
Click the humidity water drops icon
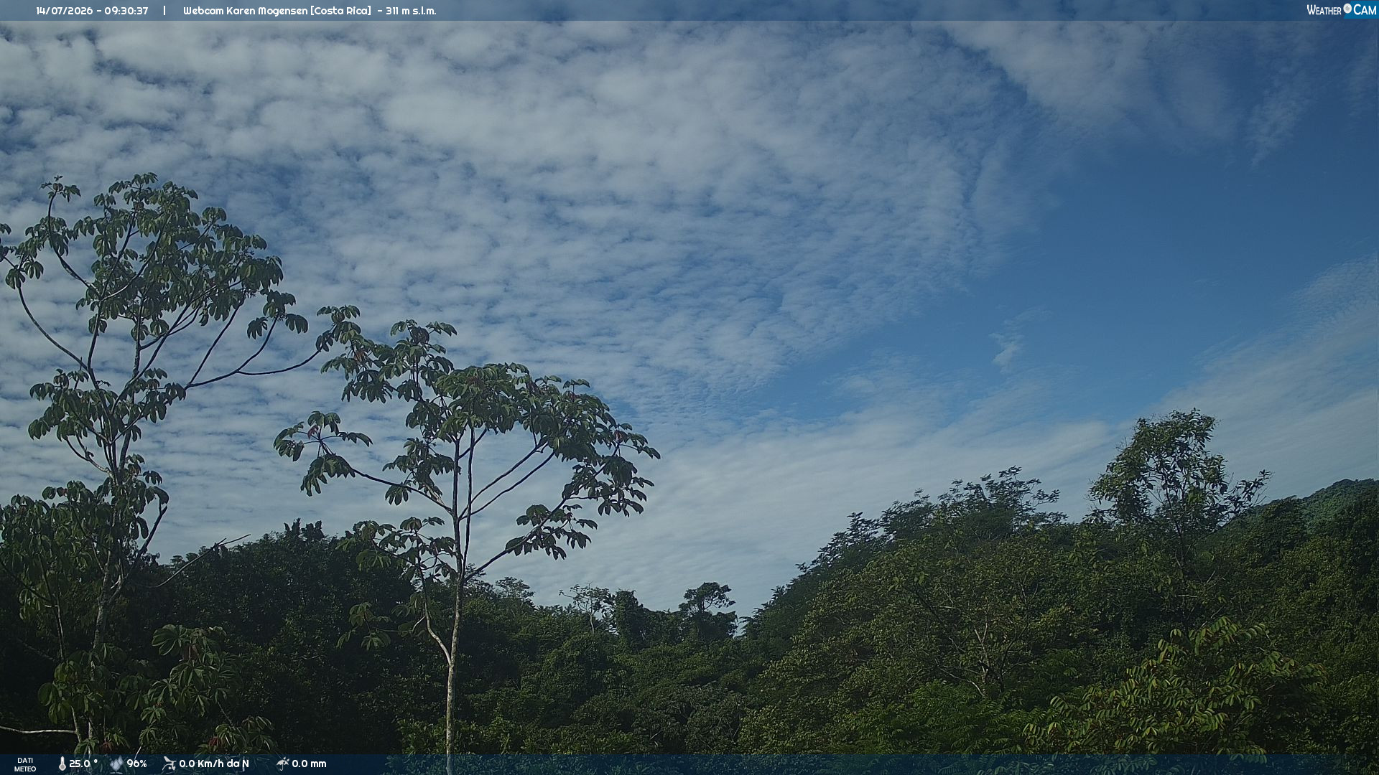coord(116,764)
